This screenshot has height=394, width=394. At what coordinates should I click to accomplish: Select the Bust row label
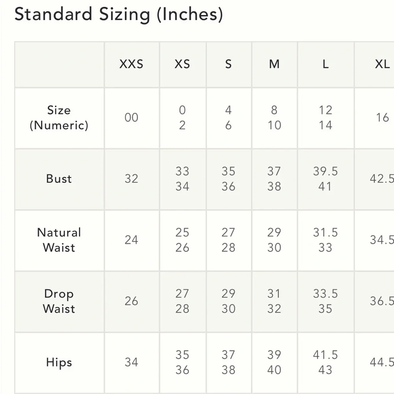click(x=59, y=178)
